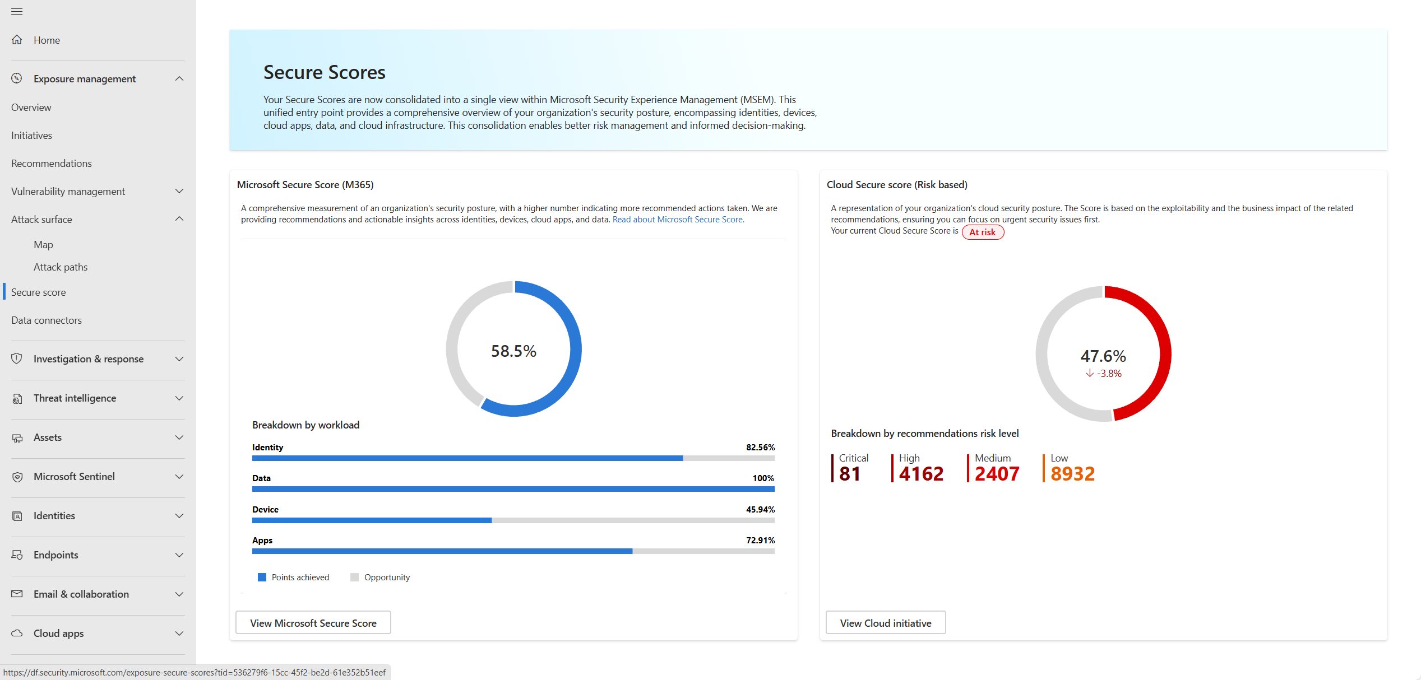Click the Email & collaboration envelope icon
Viewport: 1421px width, 680px height.
pyautogui.click(x=17, y=594)
